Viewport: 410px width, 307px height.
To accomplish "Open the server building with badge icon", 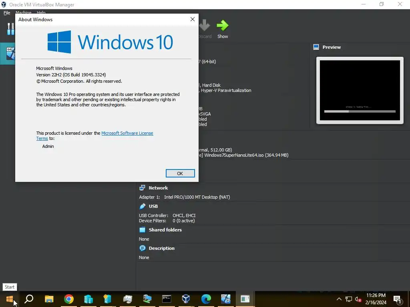I will (x=108, y=299).
